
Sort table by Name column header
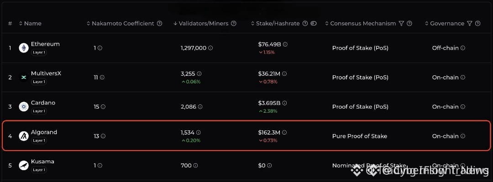[x=30, y=24]
